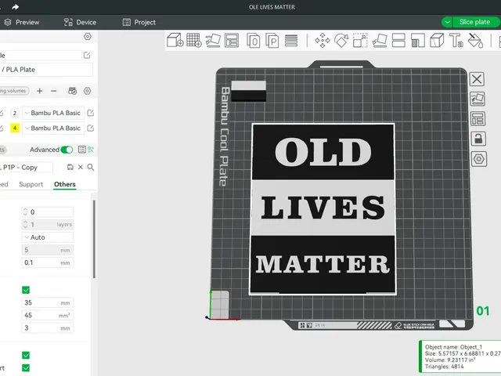Open the settings search magnifier

[x=91, y=167]
